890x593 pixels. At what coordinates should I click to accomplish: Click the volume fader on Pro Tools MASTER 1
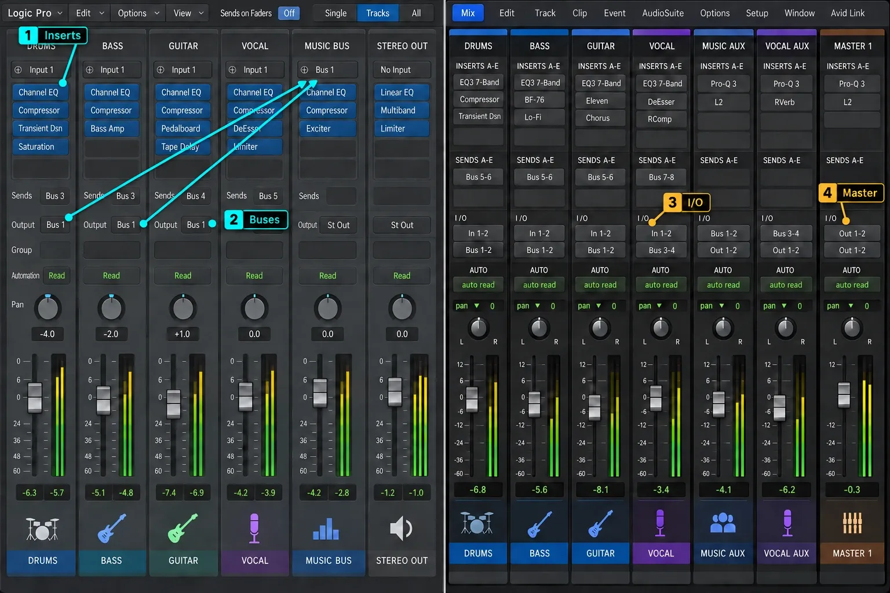(844, 394)
